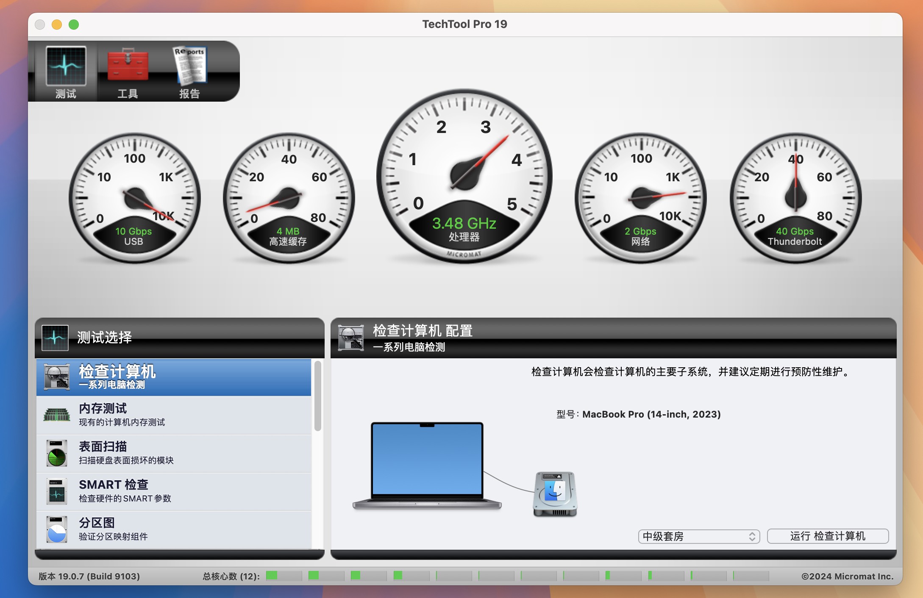Click the fourth CPU core usage bar
This screenshot has height=598, width=923.
coord(411,576)
